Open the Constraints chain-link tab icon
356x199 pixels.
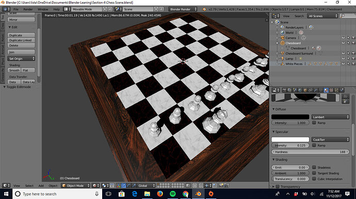pos(311,90)
